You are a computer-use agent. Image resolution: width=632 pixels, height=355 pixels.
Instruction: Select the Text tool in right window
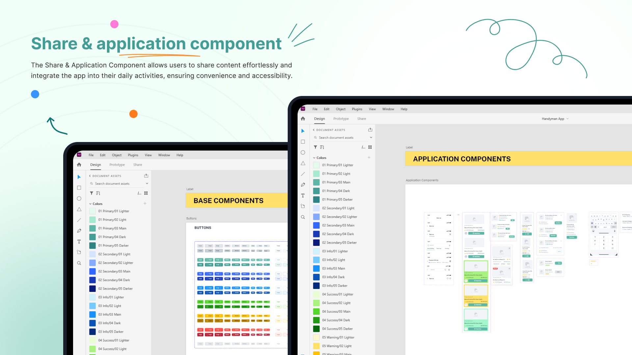pos(303,196)
